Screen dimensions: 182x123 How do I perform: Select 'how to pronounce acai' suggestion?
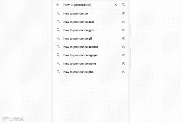tap(79, 22)
